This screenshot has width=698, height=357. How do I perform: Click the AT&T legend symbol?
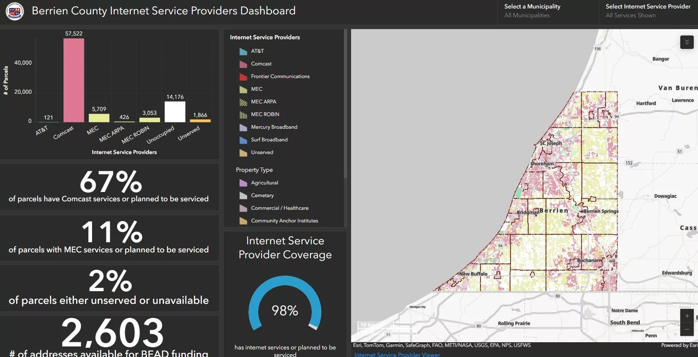243,51
